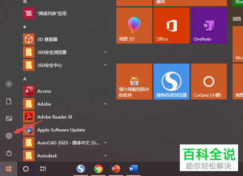This screenshot has width=243, height=176.
Task: Open Sogou browser from the taskbar
Action: [81, 169]
